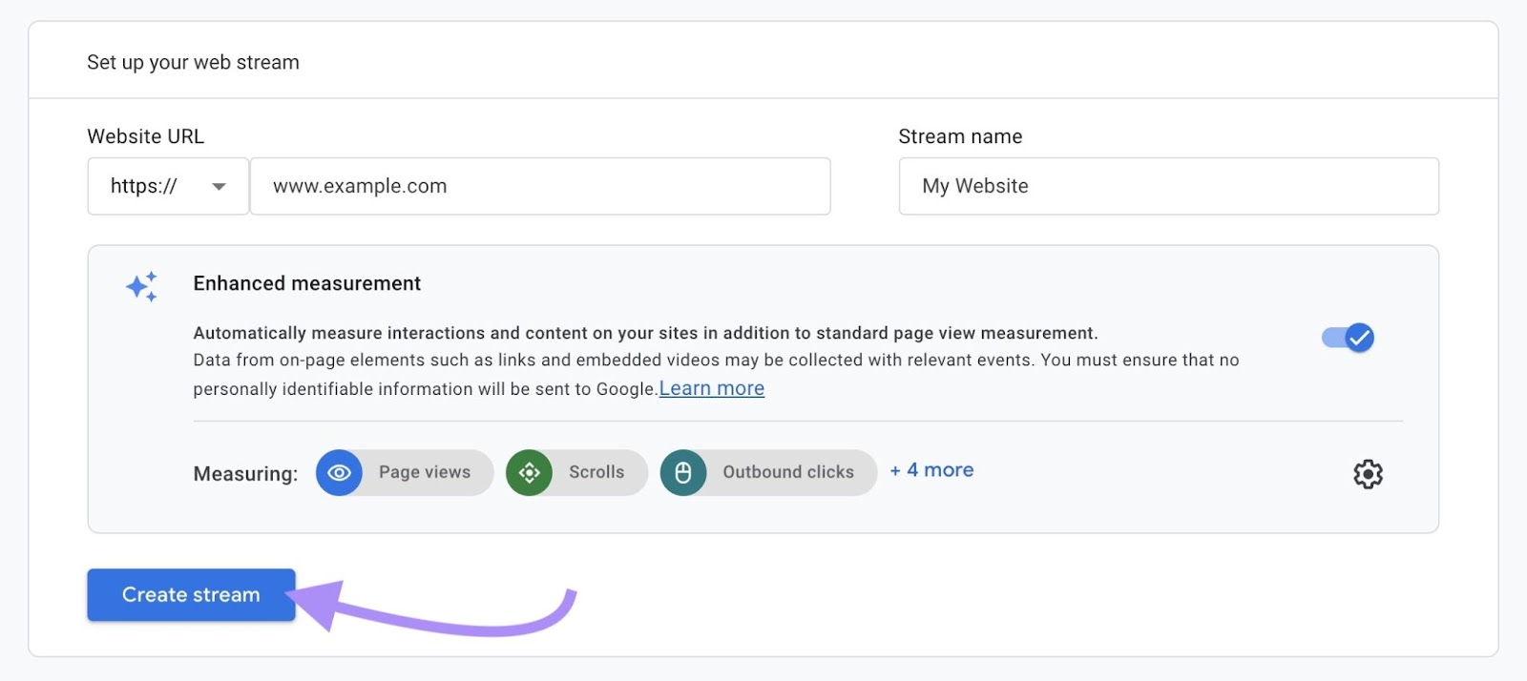
Task: Click the Enhanced measurement title text
Action: (306, 283)
